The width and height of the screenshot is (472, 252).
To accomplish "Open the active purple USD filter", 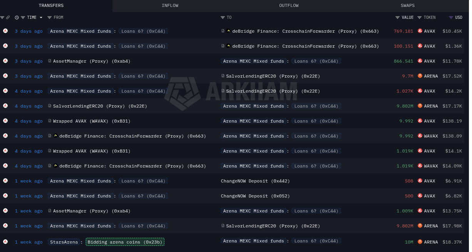I will (x=451, y=18).
